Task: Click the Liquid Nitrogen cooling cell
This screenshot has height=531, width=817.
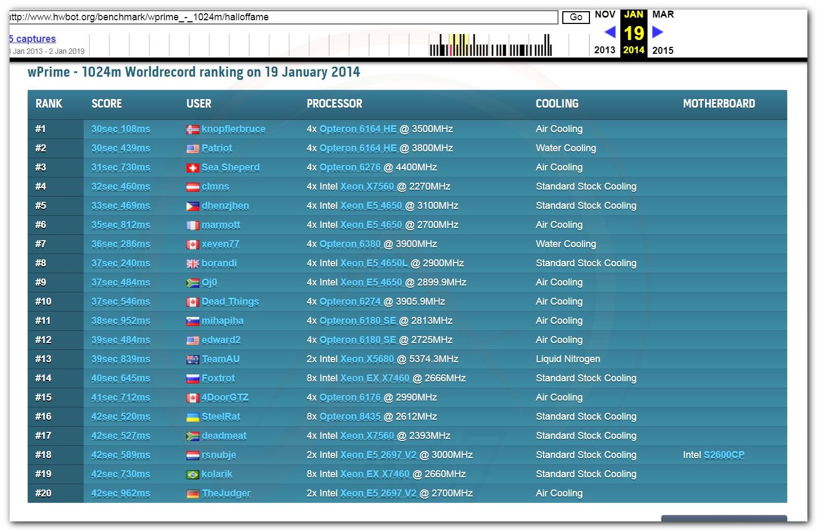Action: [x=568, y=359]
